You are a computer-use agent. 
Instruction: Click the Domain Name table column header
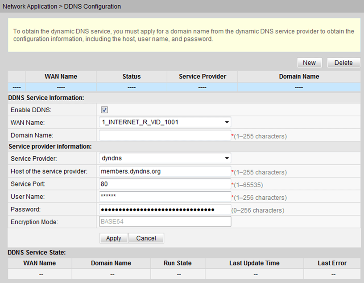[x=299, y=77]
